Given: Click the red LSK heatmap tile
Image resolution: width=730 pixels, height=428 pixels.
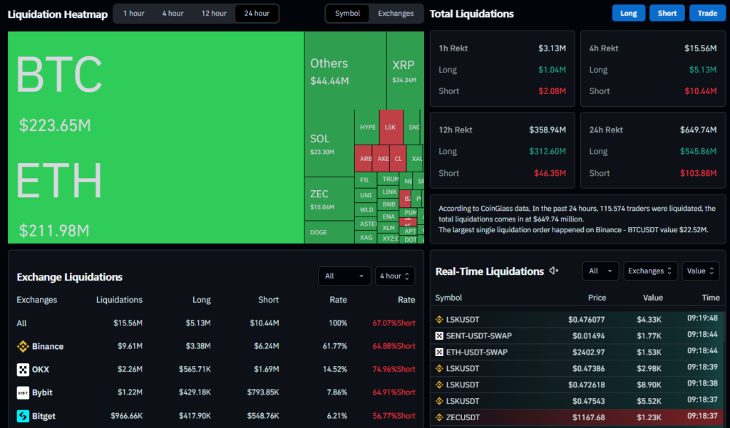Looking at the screenshot, I should (391, 127).
